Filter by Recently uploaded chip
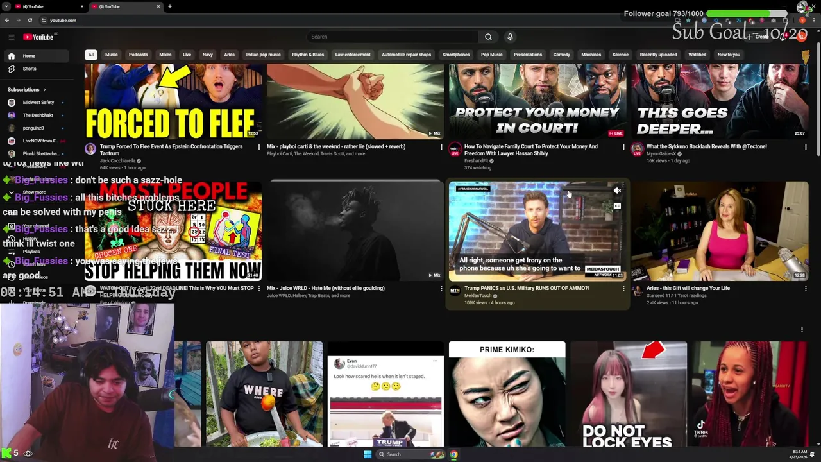The height and width of the screenshot is (462, 821). point(658,55)
